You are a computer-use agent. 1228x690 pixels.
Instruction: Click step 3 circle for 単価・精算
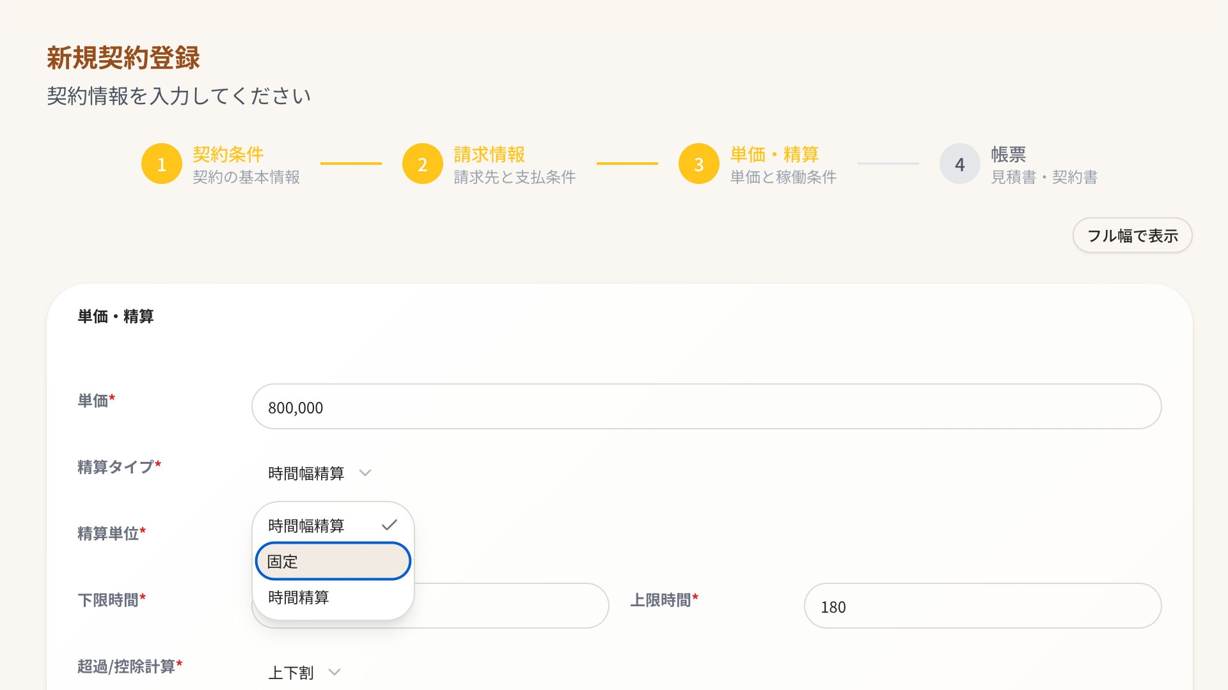point(699,164)
